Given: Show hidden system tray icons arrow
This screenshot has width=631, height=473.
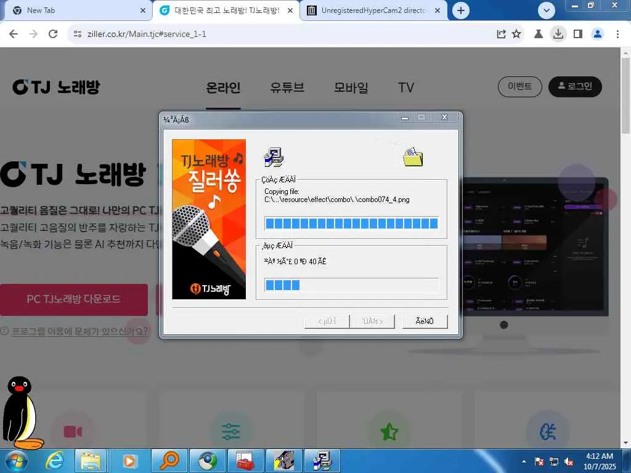Looking at the screenshot, I should click(x=524, y=461).
